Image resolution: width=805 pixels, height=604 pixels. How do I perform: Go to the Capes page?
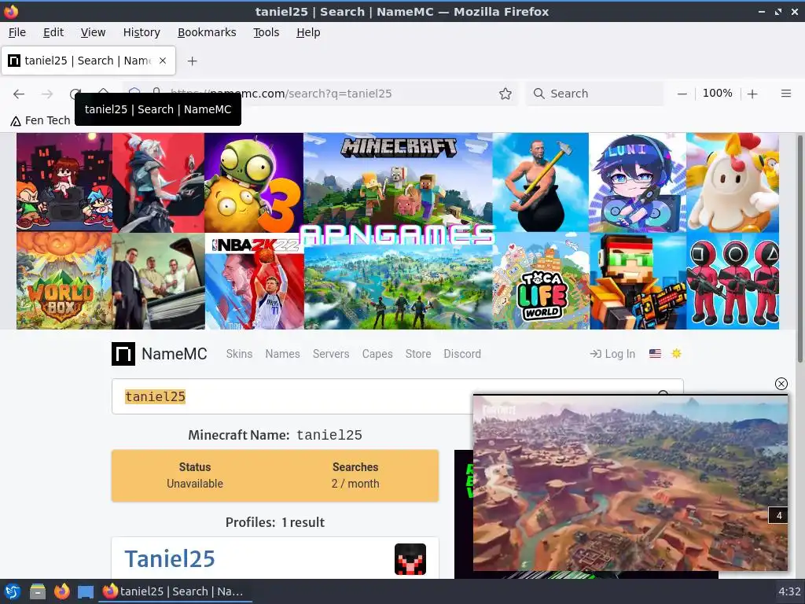coord(377,354)
